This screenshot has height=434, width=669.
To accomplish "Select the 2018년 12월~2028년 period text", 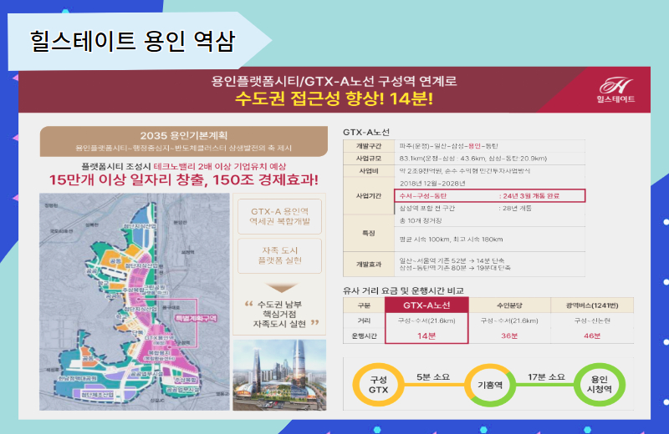I will coord(432,183).
